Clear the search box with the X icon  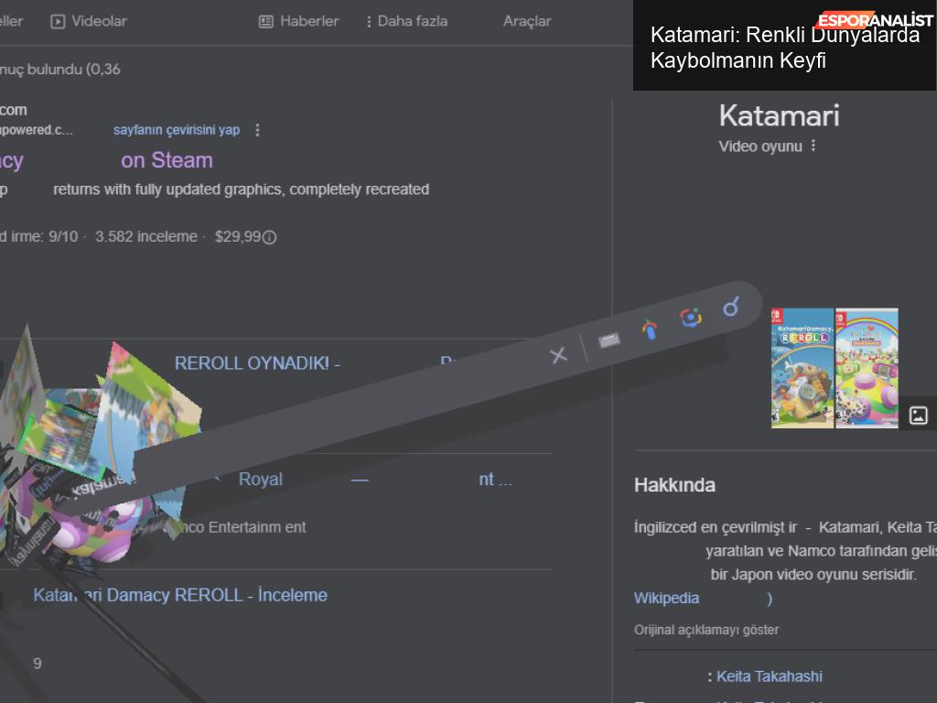(x=558, y=355)
